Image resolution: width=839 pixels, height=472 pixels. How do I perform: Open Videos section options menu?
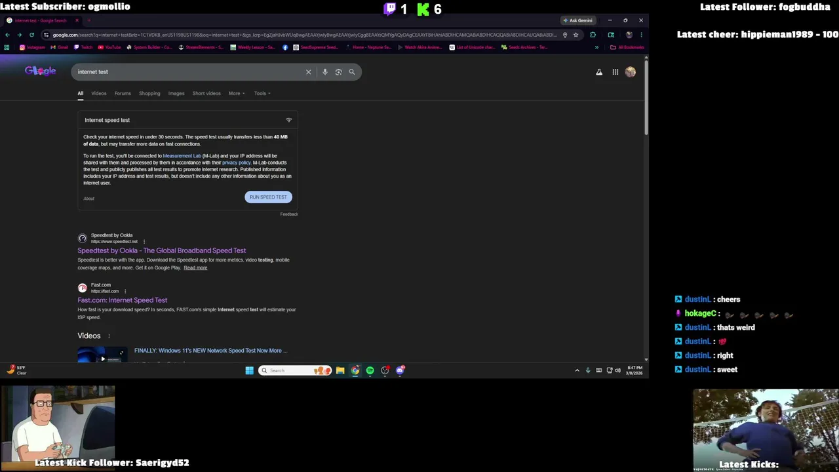click(x=109, y=336)
